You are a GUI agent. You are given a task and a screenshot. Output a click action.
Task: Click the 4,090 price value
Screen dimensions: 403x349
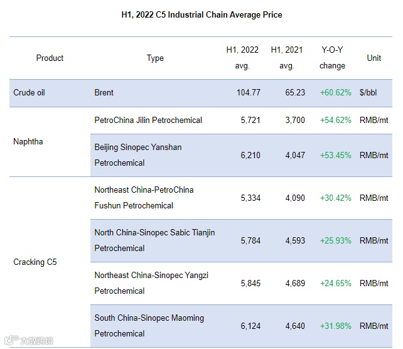tap(295, 198)
